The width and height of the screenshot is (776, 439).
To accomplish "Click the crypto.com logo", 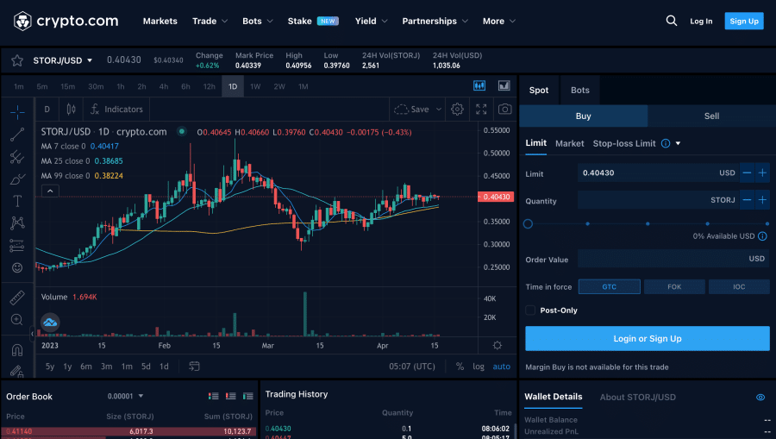I will [66, 22].
